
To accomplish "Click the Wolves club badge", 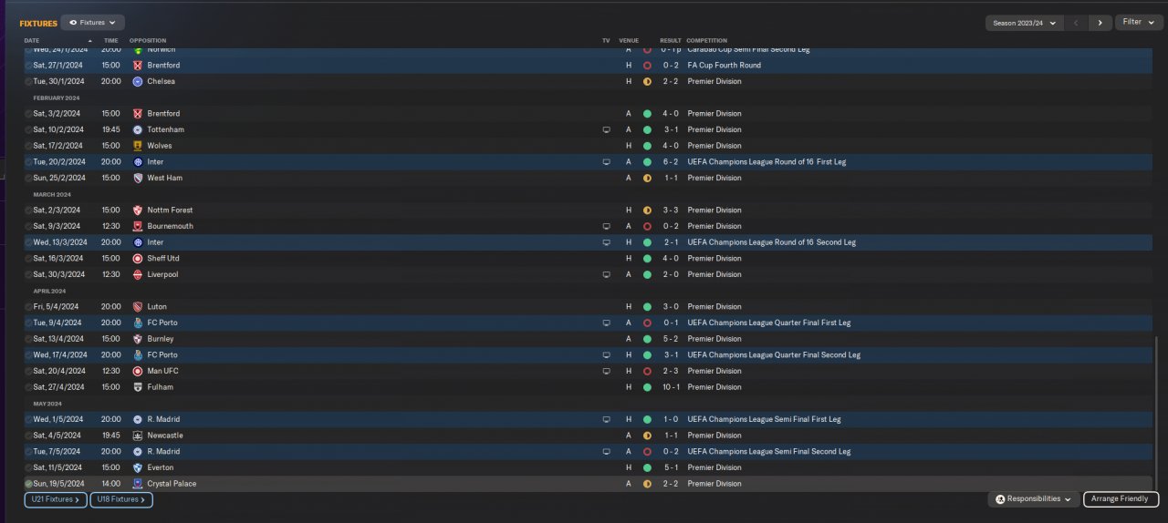I will click(138, 146).
